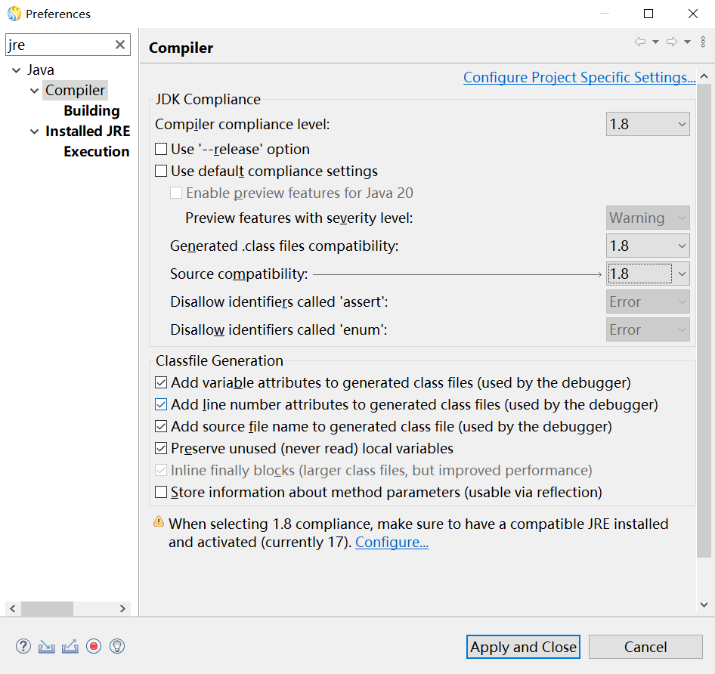Click the left pane horizontal scrollbar thumb
The image size is (715, 674).
point(47,608)
